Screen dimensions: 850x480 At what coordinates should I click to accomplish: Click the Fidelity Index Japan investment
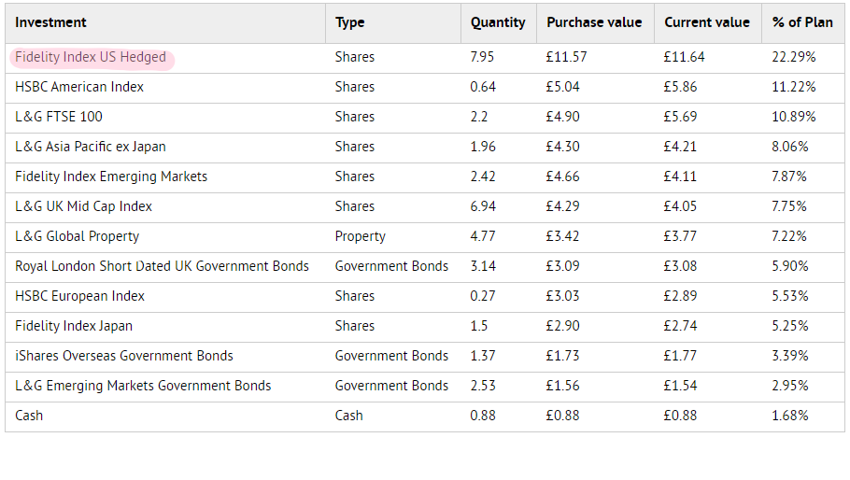[x=74, y=326]
